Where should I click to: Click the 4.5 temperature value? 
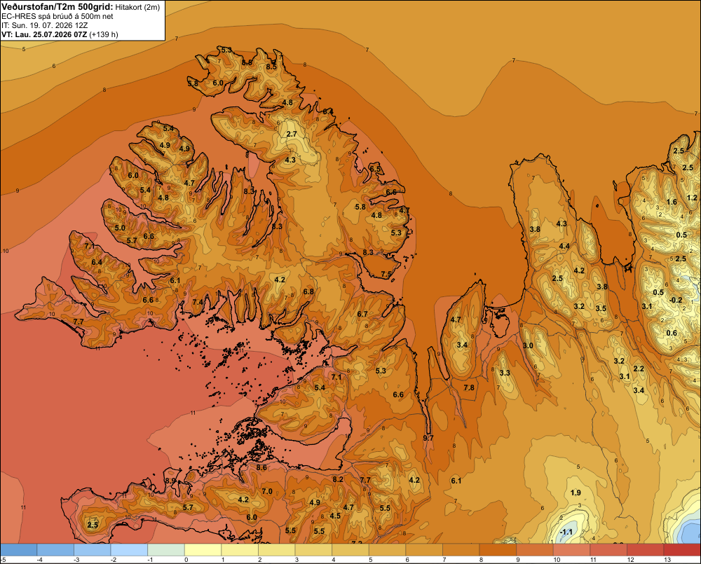(x=335, y=516)
